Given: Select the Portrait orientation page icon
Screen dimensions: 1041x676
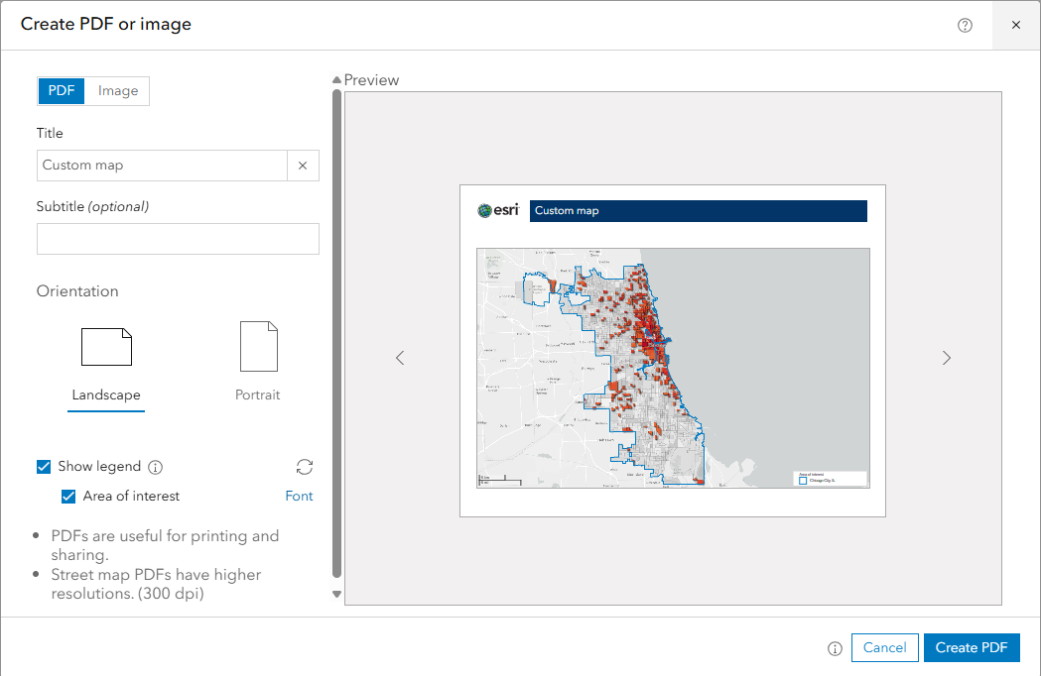Looking at the screenshot, I should (258, 347).
